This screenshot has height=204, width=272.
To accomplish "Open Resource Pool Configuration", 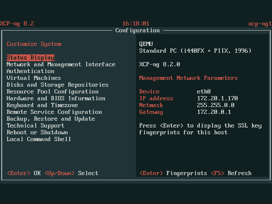I will click(x=52, y=91).
